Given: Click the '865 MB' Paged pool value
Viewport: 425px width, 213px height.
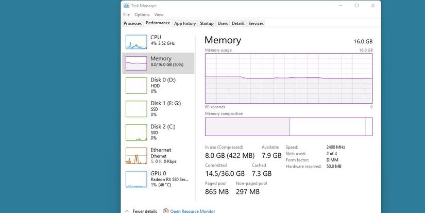Looking at the screenshot, I should (217, 191).
